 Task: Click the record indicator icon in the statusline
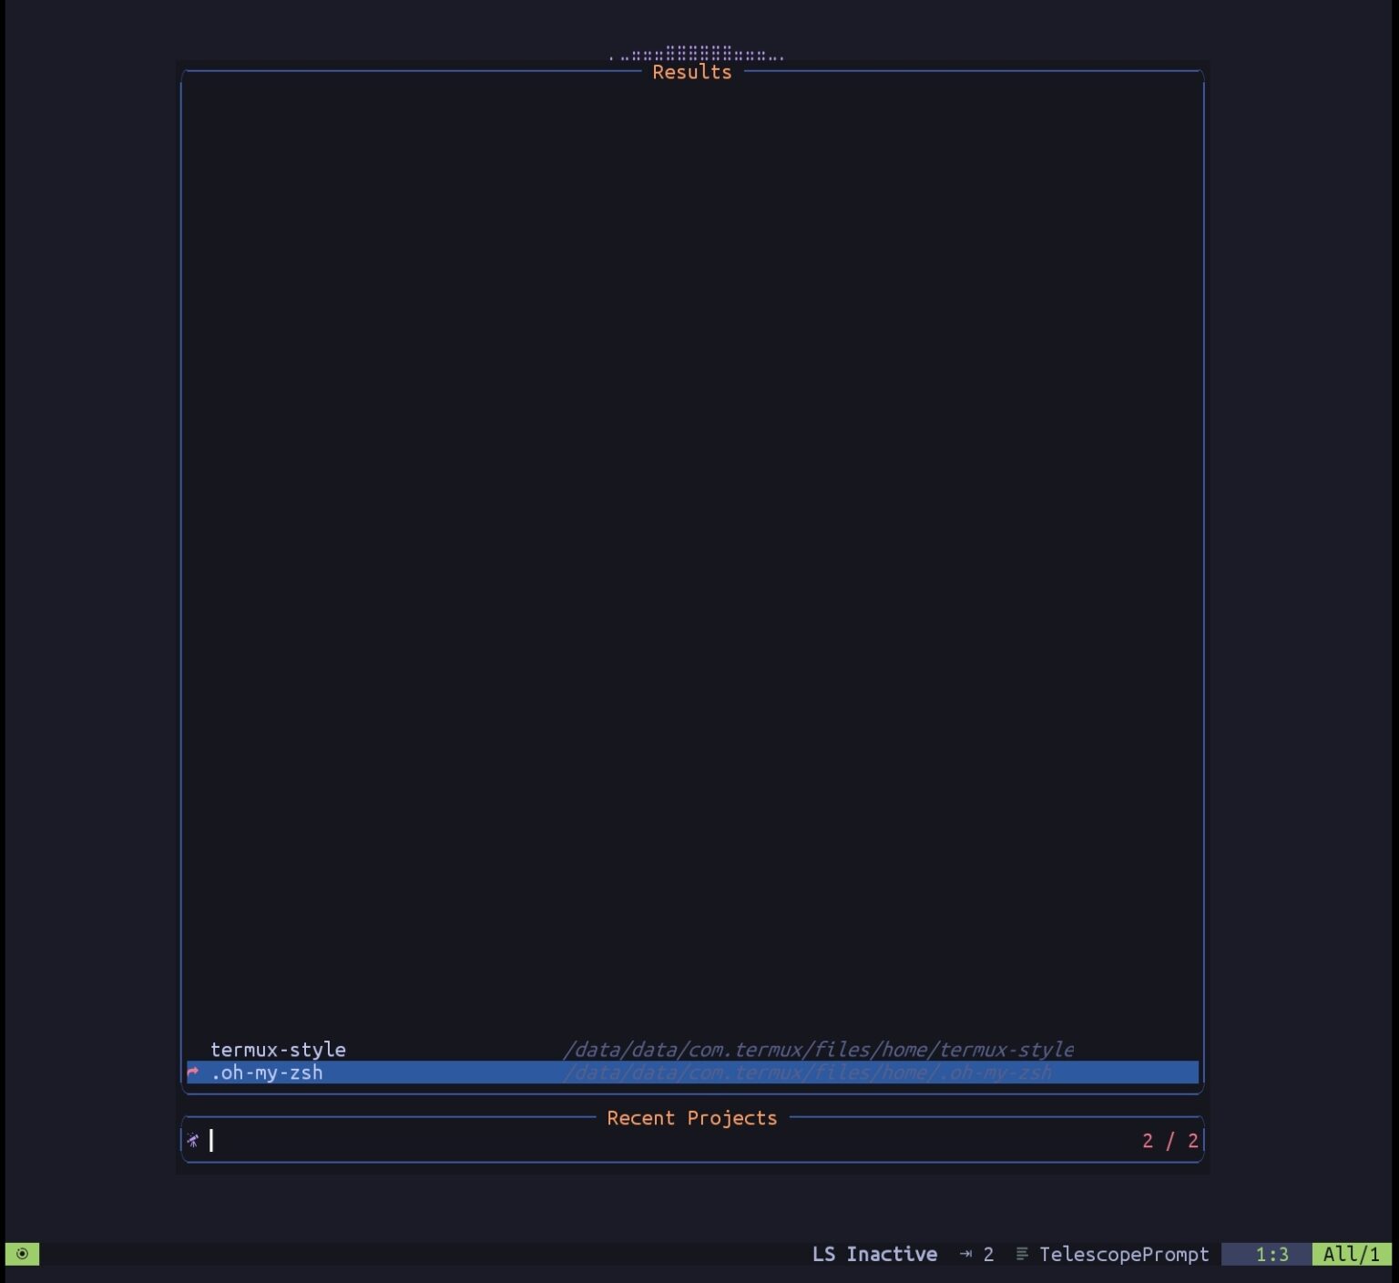click(x=24, y=1255)
